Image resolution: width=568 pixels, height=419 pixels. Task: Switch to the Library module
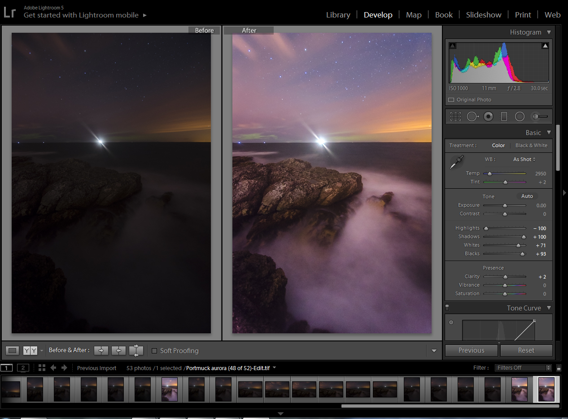tap(338, 15)
